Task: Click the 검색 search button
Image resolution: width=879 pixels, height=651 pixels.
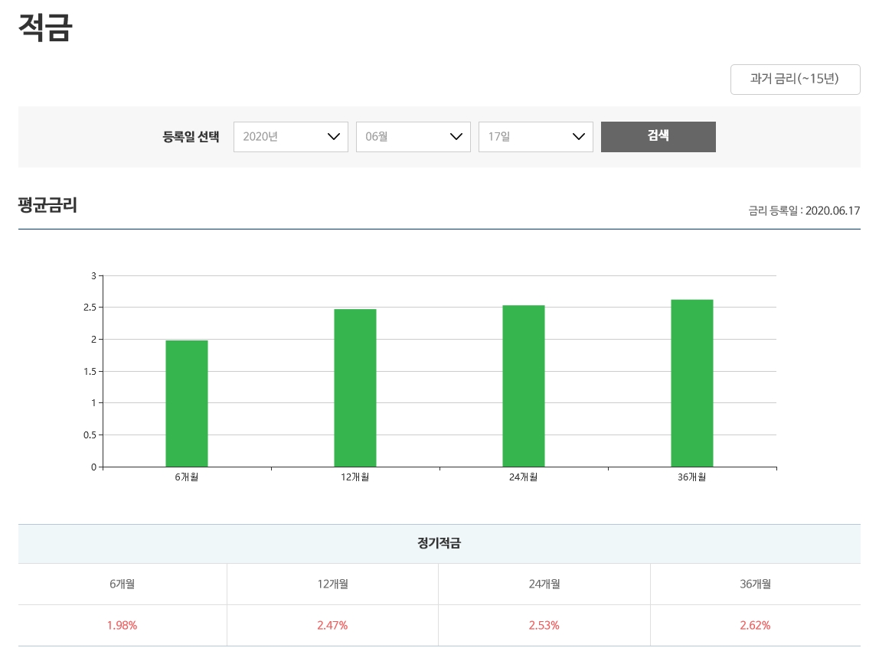Action: (658, 137)
